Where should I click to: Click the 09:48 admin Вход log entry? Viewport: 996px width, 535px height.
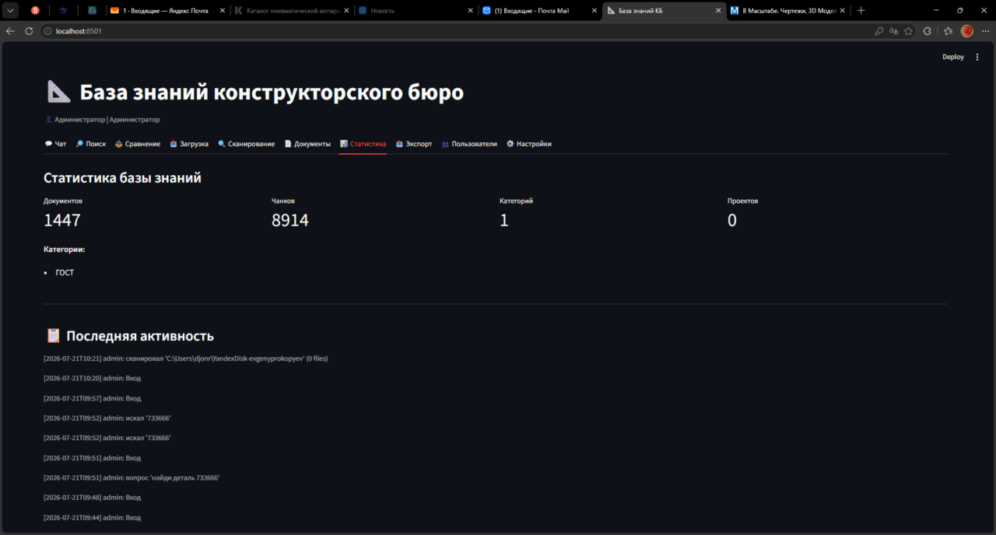(93, 498)
